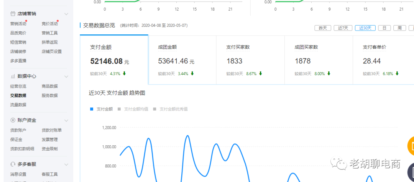This screenshot has height=182, width=414.
Task: Collapse the 店铺营销 section chevron
Action: pyautogui.click(x=66, y=14)
